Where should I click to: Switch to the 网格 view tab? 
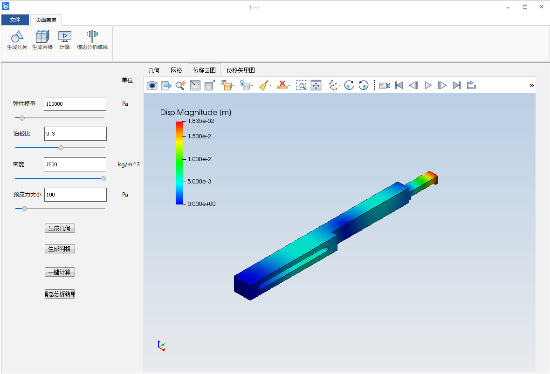176,70
